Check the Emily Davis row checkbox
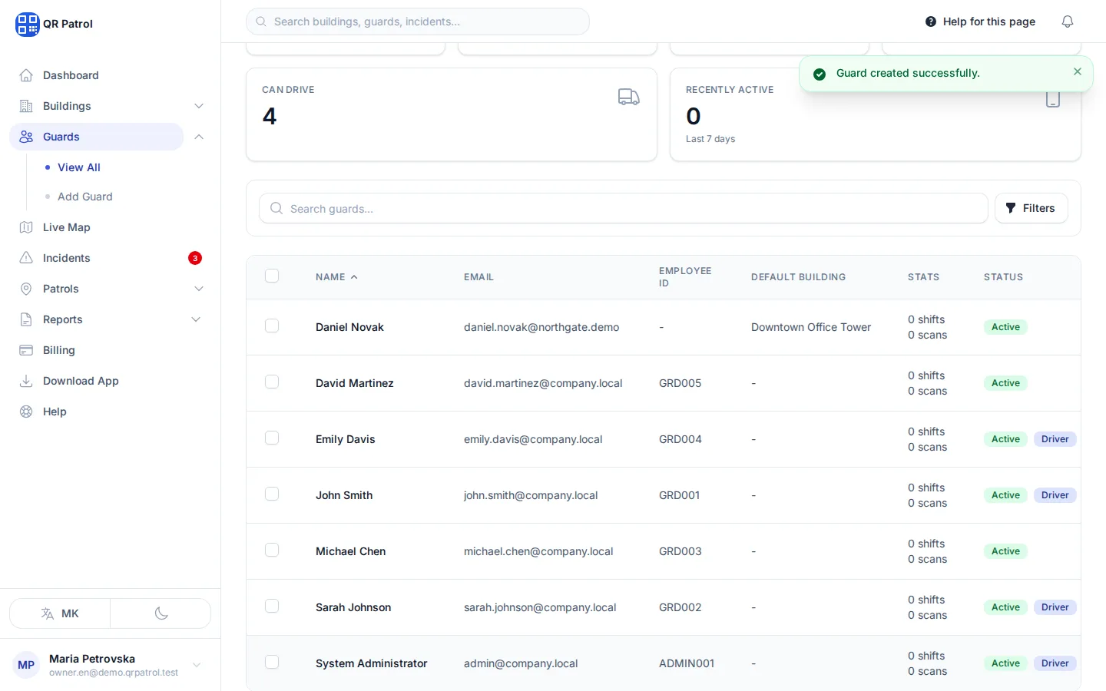 [x=272, y=438]
